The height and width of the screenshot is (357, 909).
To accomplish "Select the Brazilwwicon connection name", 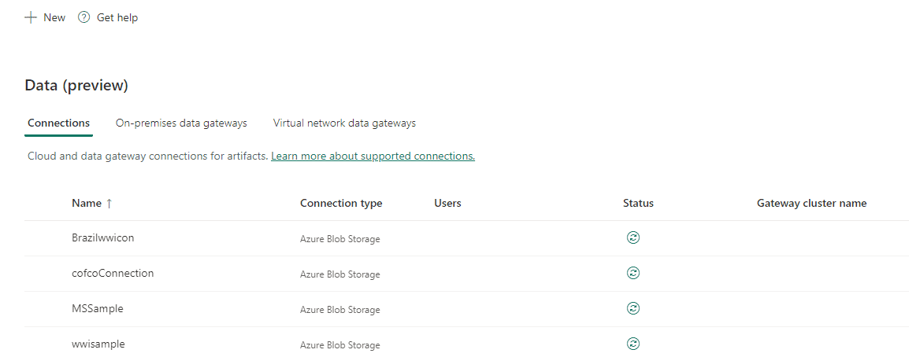I will click(103, 237).
